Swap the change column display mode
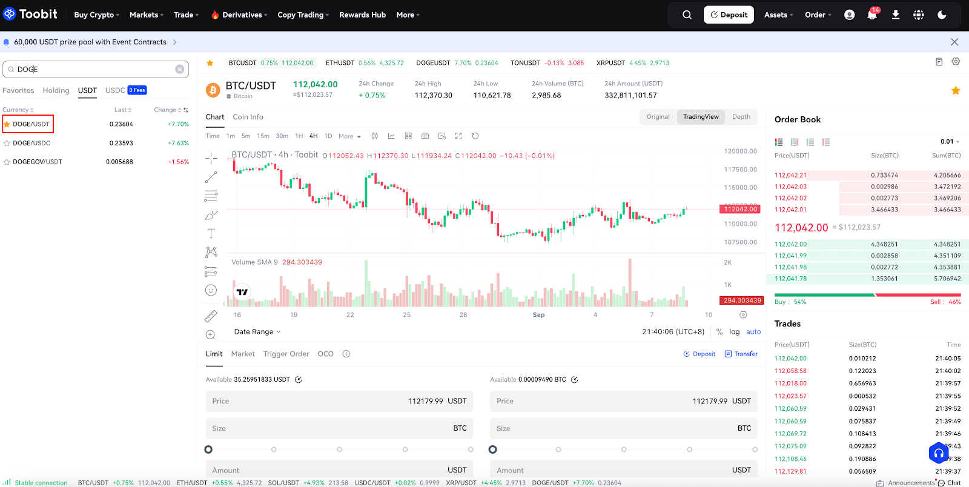The height and width of the screenshot is (487, 969). [186, 110]
